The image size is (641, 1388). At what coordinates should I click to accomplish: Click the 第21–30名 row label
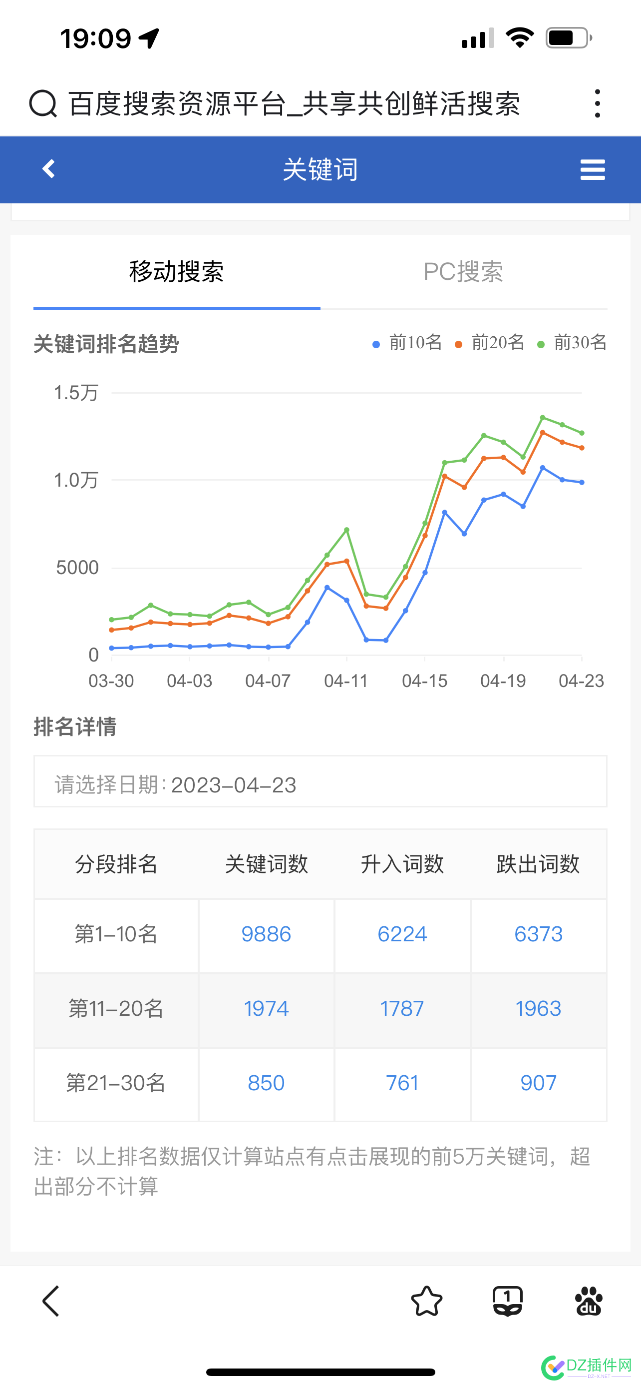click(116, 1083)
